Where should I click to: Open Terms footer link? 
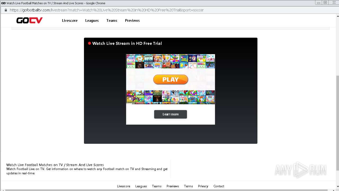coord(189,186)
